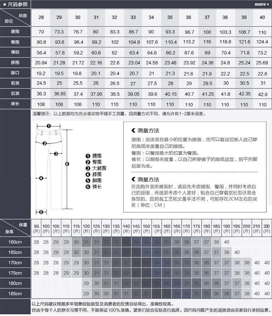Click hip value 124.4 for size 40
272x316 pixels.
(x=262, y=42)
